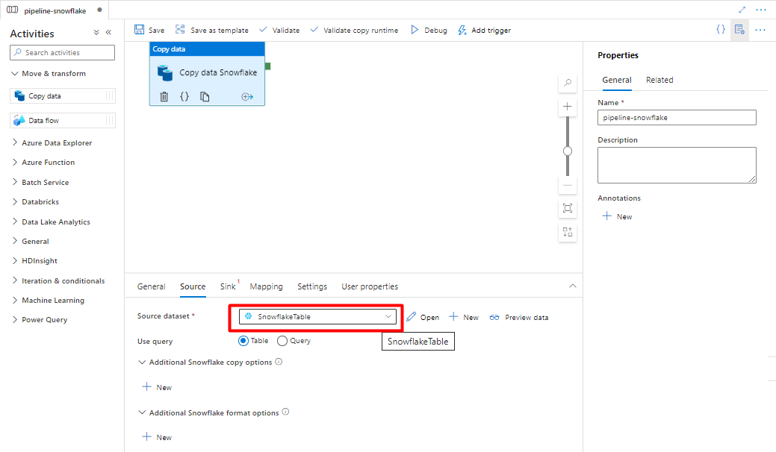776x452 pixels.
Task: Expand Databricks group
Action: coord(36,201)
